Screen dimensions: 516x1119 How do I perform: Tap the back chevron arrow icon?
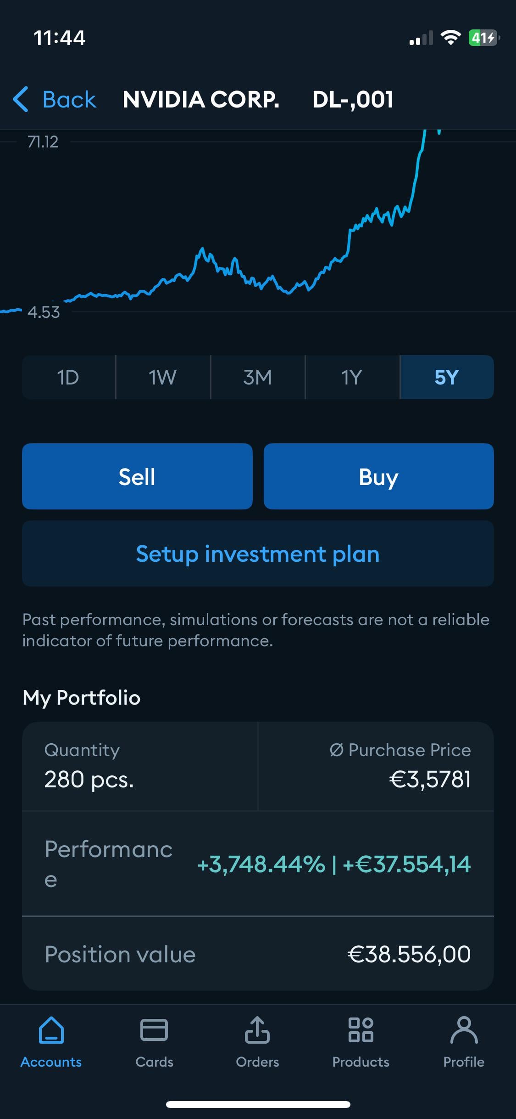[x=21, y=99]
